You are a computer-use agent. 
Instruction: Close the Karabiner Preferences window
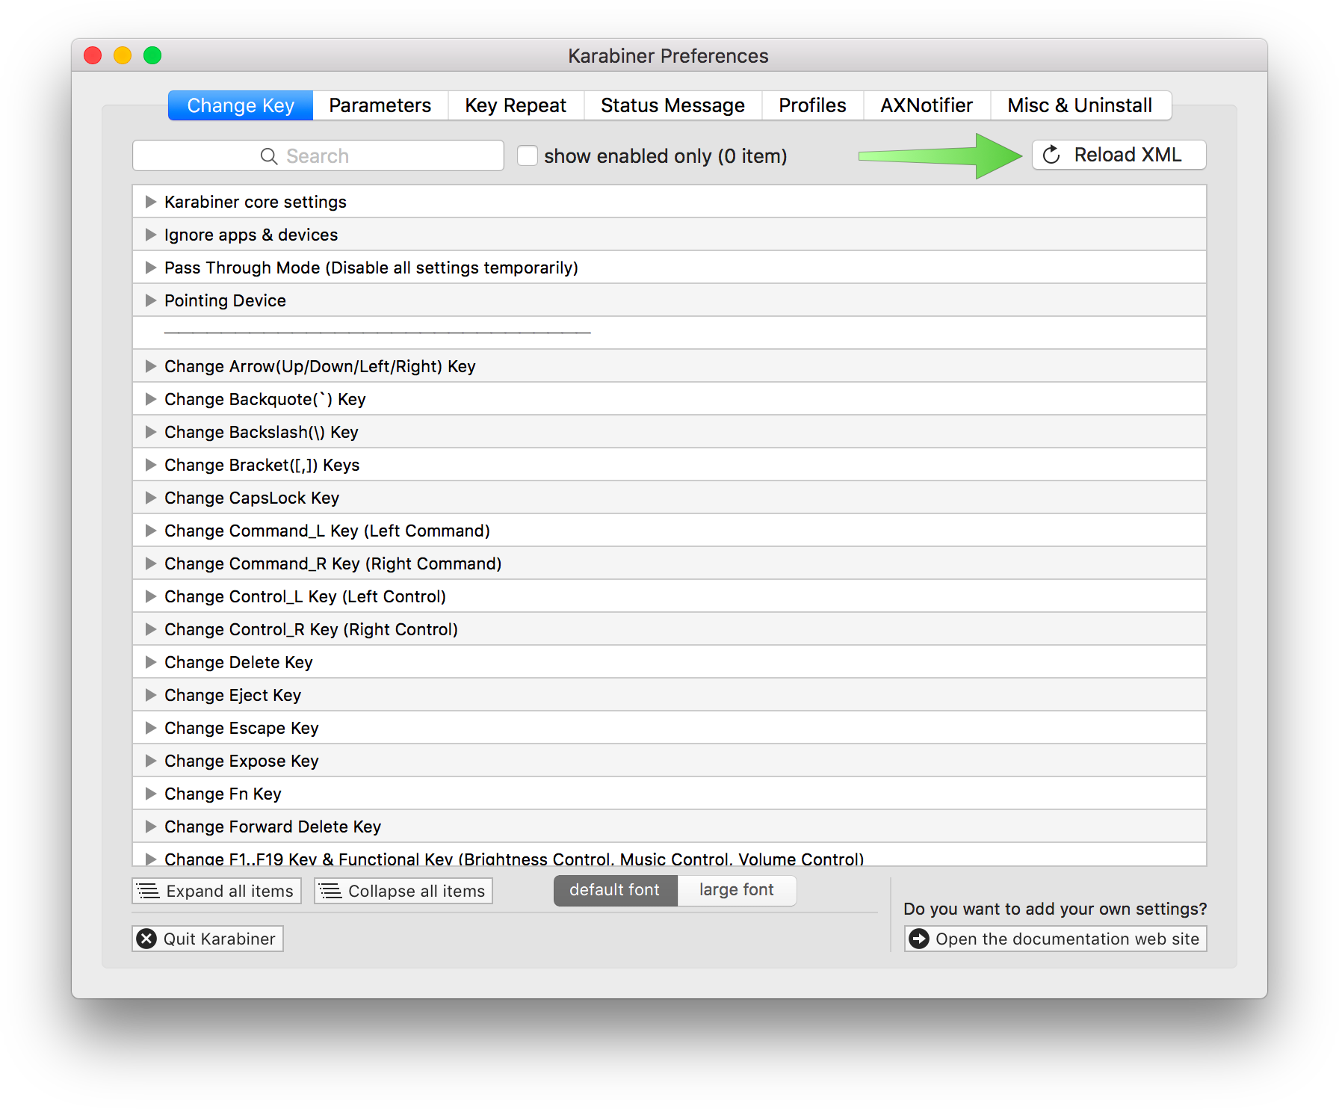[x=93, y=55]
